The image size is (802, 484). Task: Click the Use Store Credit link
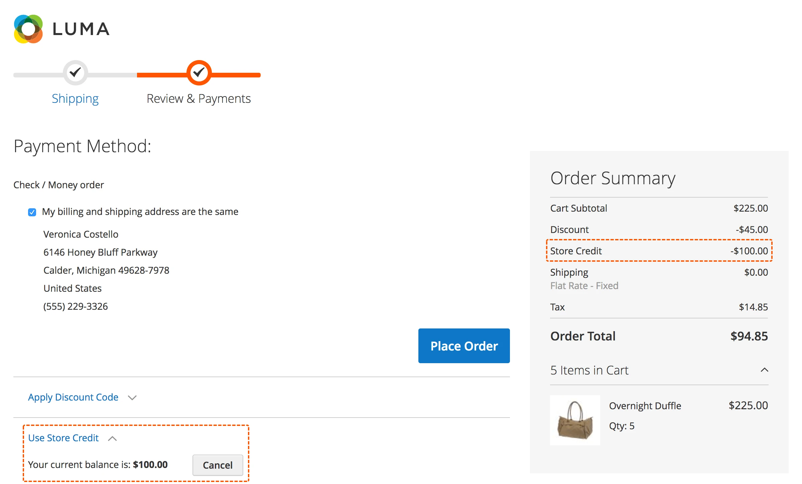(x=63, y=438)
